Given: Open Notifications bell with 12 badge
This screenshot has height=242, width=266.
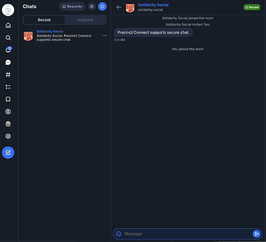Looking at the screenshot, I should click(8, 50).
